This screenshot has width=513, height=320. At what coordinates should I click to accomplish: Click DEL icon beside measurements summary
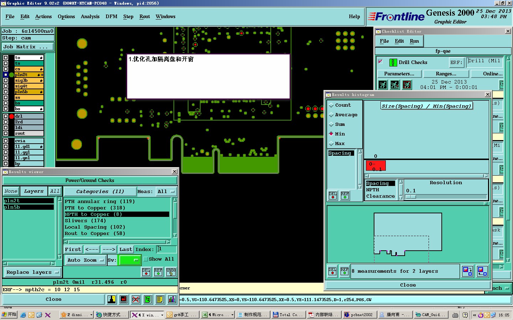[x=332, y=271]
